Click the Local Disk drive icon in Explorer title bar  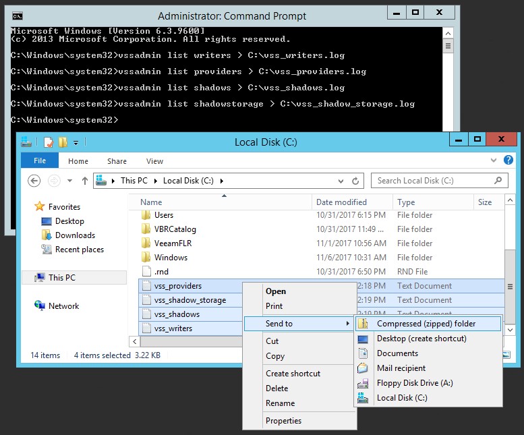click(26, 142)
